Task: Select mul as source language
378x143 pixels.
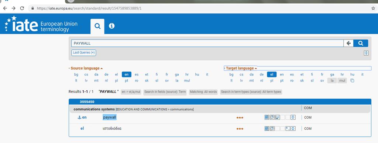Action: point(187,81)
